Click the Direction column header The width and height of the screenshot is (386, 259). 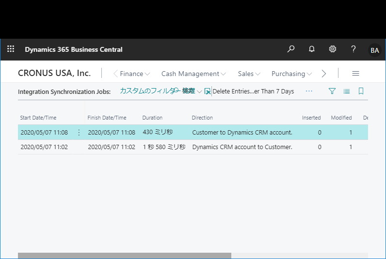[202, 118]
